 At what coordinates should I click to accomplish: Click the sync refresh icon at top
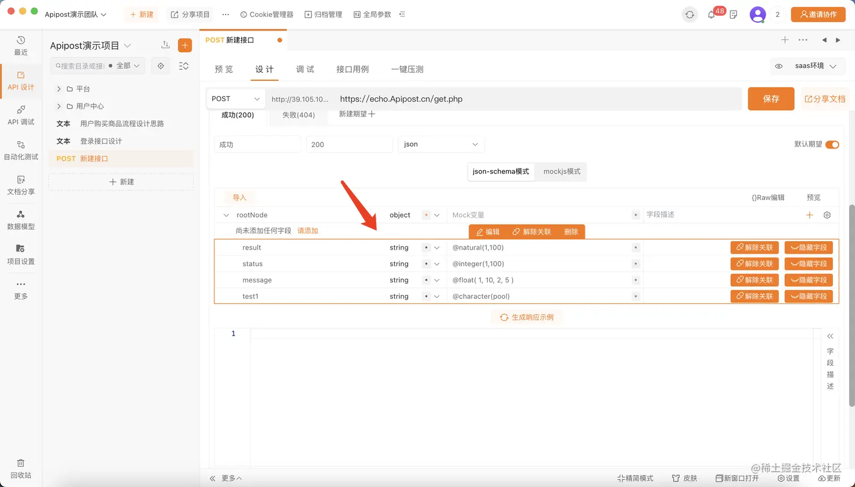pos(689,15)
